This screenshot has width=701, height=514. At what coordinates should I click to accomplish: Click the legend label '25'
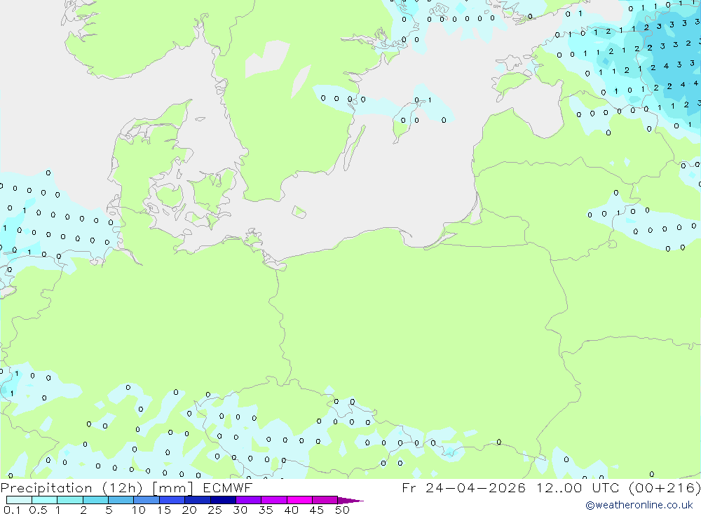(215, 510)
